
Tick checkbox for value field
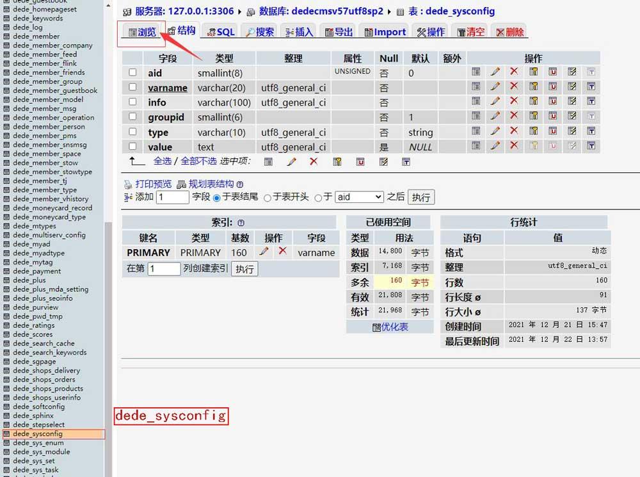pyautogui.click(x=132, y=146)
